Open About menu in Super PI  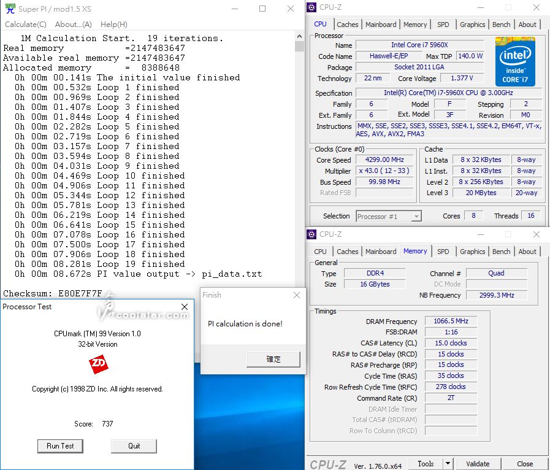click(x=74, y=24)
